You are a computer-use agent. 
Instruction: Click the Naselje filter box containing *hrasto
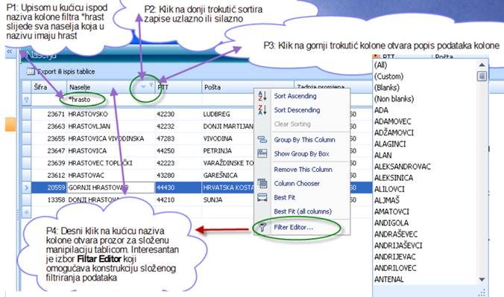(x=110, y=100)
